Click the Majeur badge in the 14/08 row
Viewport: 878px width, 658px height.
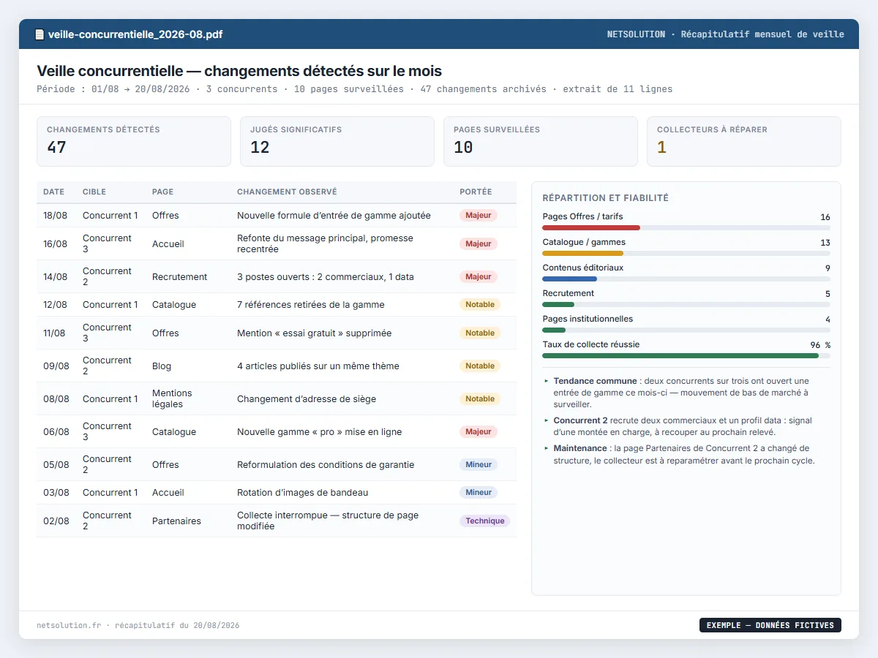pos(479,277)
